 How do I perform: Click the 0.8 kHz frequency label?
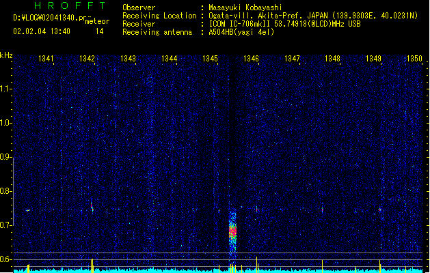(5, 191)
